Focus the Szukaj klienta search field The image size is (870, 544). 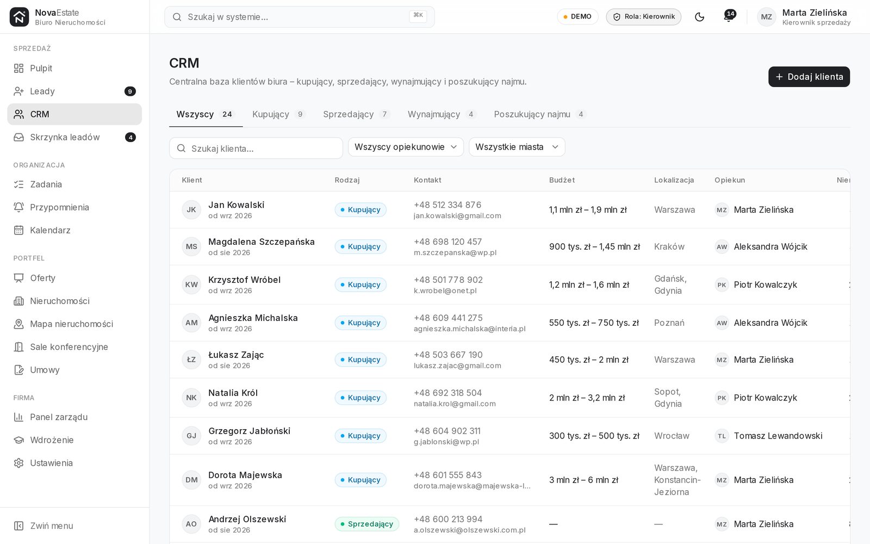pyautogui.click(x=256, y=148)
